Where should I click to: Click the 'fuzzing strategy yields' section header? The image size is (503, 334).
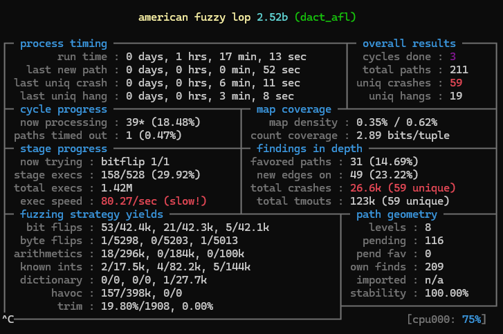[x=91, y=214]
